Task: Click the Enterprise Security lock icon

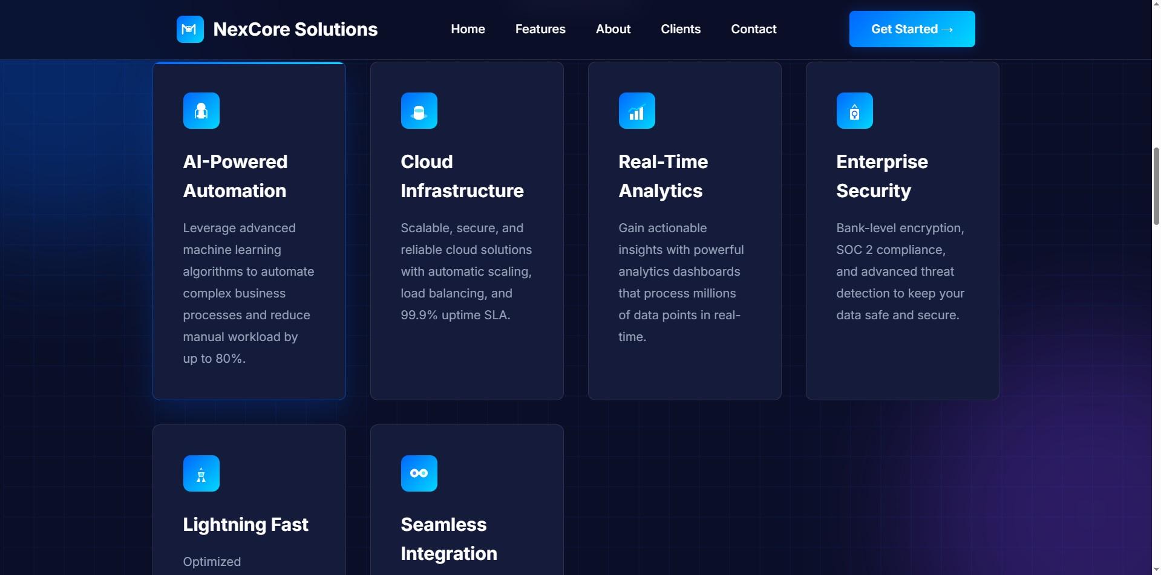Action: click(855, 111)
